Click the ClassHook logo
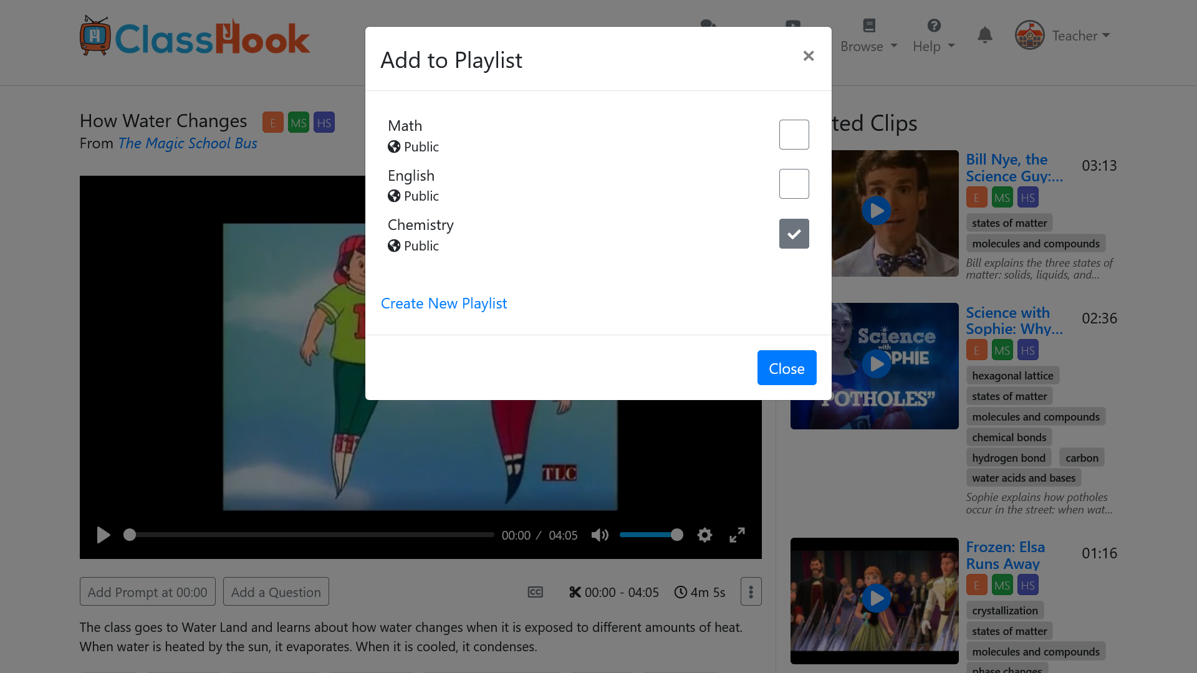The width and height of the screenshot is (1197, 673). [195, 37]
